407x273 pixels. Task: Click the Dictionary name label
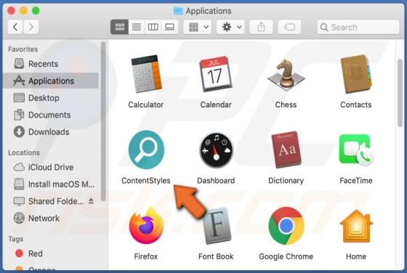(286, 181)
